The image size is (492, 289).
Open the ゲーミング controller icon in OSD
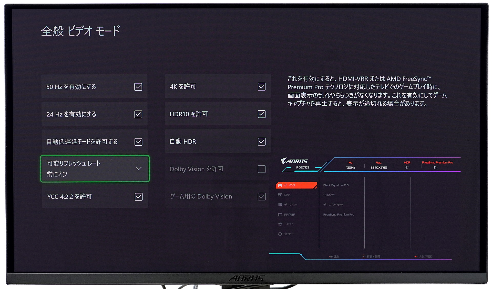click(x=280, y=185)
